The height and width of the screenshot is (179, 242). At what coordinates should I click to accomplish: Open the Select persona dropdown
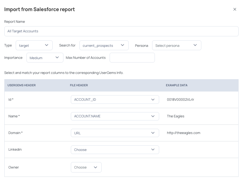[x=176, y=45]
